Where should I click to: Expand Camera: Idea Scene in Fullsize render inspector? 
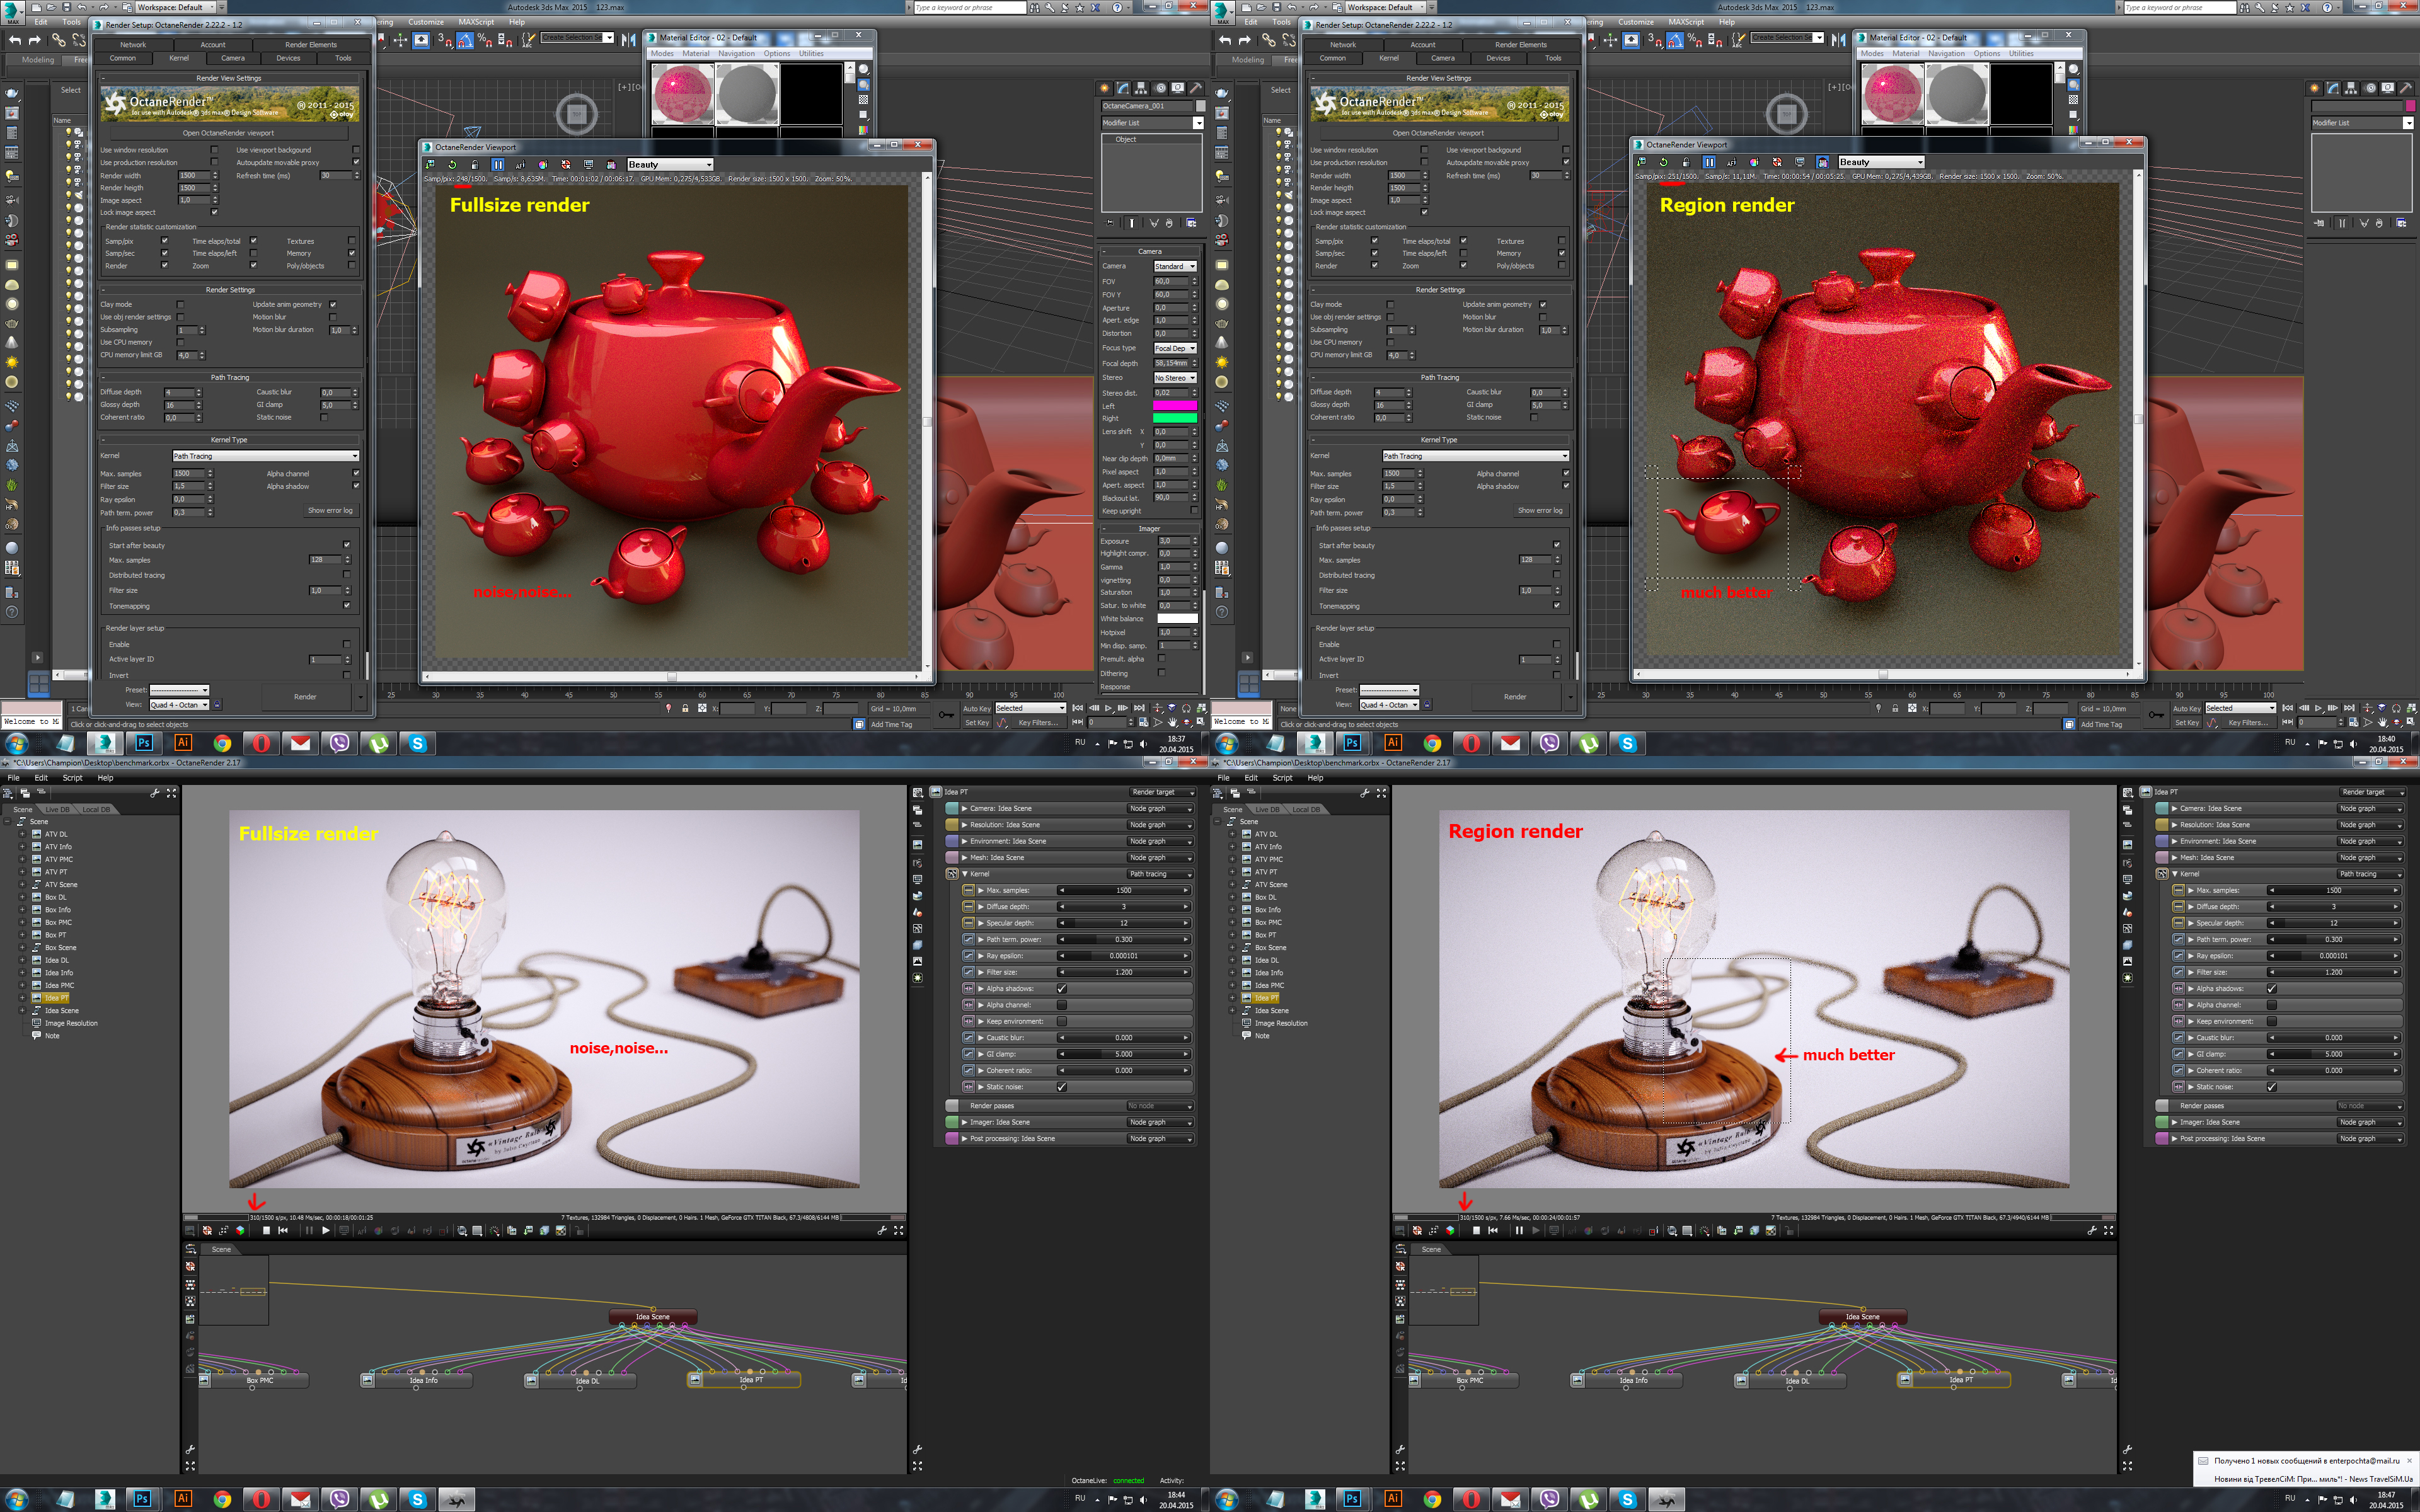(x=964, y=809)
